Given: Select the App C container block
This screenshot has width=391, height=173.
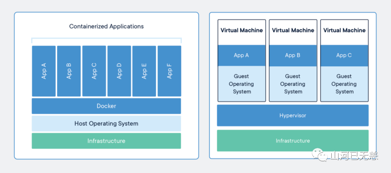Looking at the screenshot, I should point(94,71).
